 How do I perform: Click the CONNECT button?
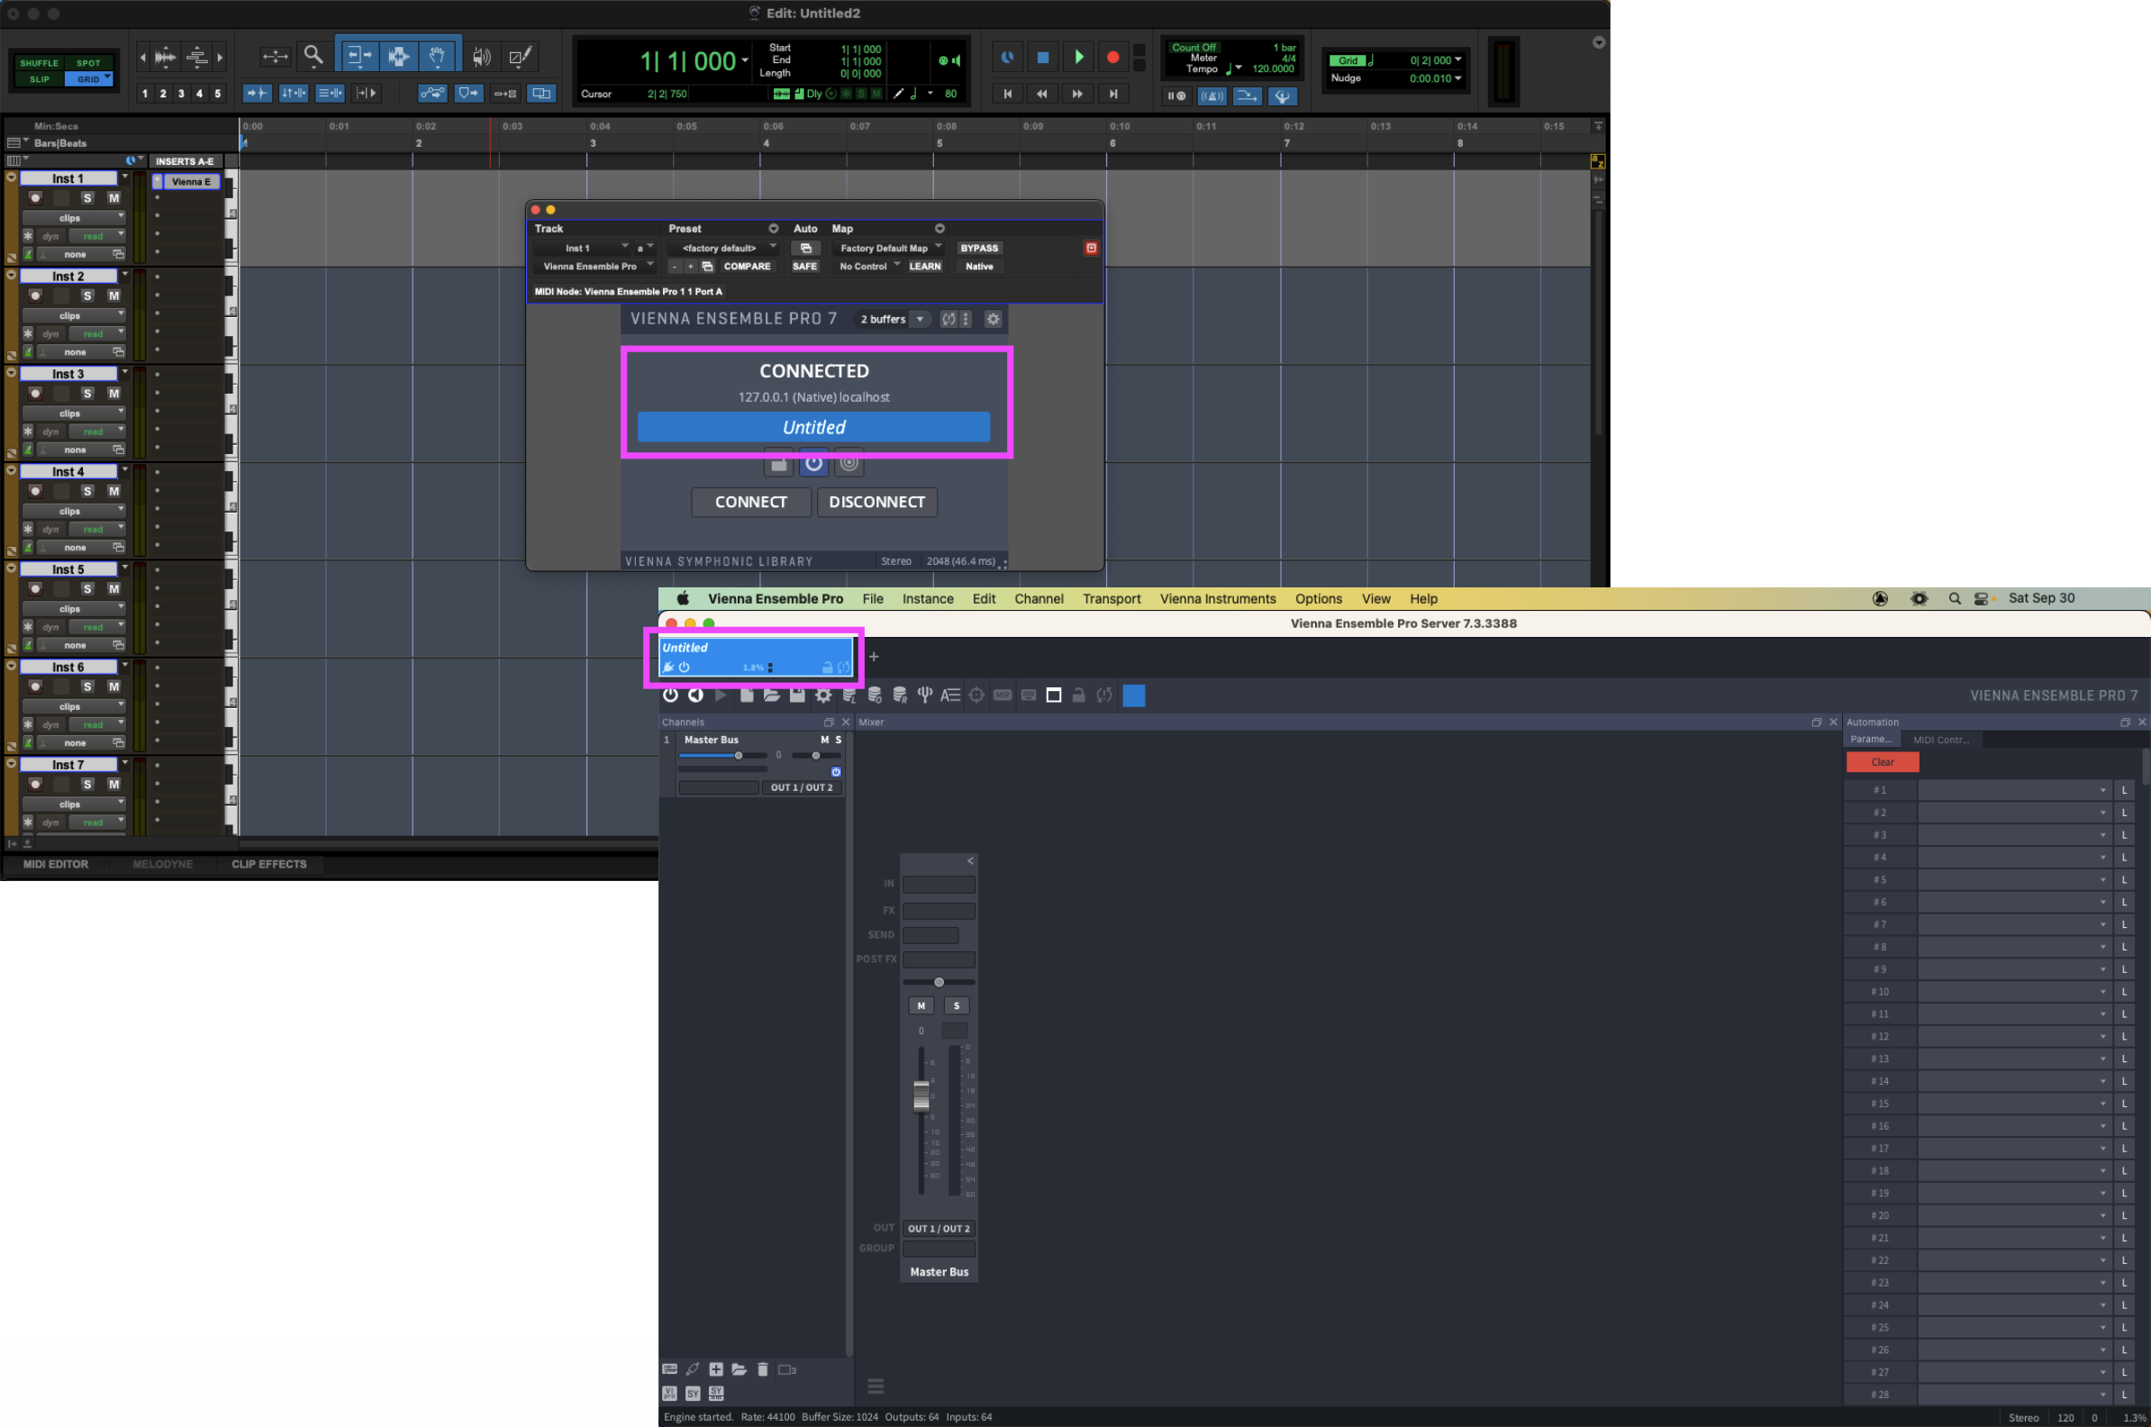(750, 503)
